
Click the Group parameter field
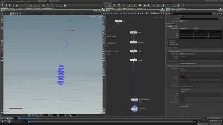(x=199, y=18)
